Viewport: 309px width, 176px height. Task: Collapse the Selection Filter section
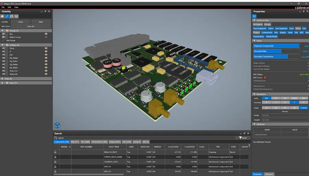[x=254, y=20]
